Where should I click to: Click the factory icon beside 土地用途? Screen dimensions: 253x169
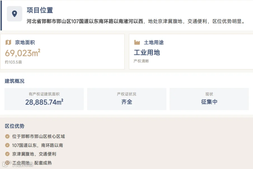pos(137,42)
